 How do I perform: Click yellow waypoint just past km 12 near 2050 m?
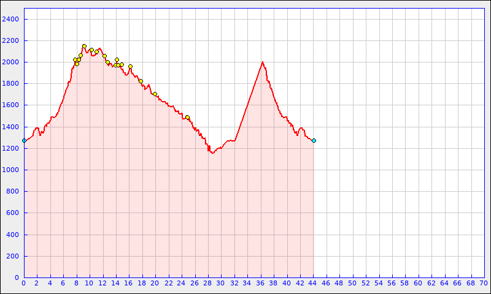(104, 56)
